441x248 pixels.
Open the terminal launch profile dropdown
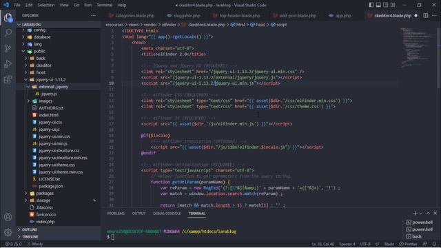pos(421,214)
